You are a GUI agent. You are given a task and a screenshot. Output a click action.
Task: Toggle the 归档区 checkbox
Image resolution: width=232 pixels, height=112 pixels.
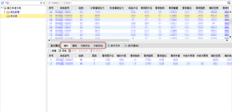[x=49, y=3]
